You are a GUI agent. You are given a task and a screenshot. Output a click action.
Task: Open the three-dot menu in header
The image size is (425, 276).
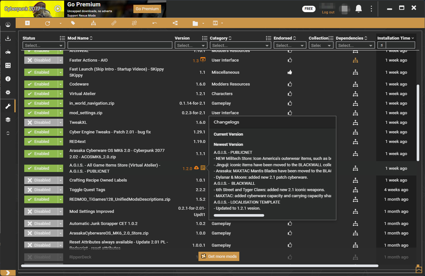click(x=371, y=9)
